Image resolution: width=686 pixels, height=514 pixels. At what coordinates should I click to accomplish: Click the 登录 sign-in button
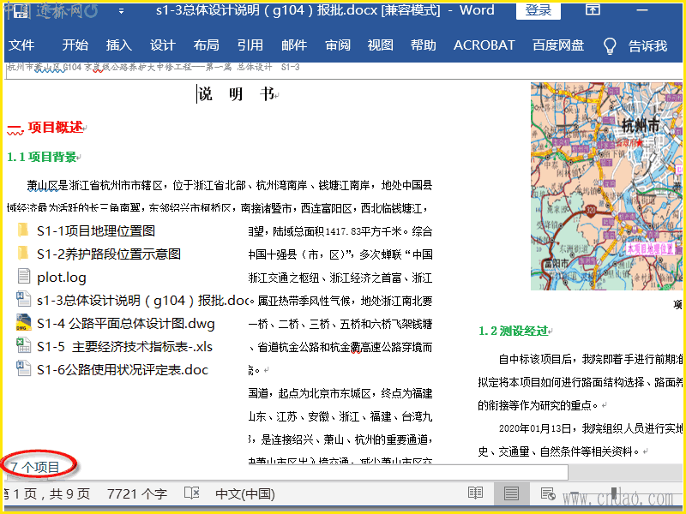tap(538, 10)
